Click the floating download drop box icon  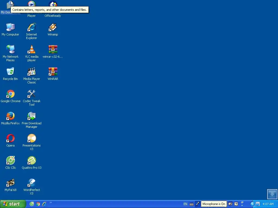pyautogui.click(x=272, y=194)
